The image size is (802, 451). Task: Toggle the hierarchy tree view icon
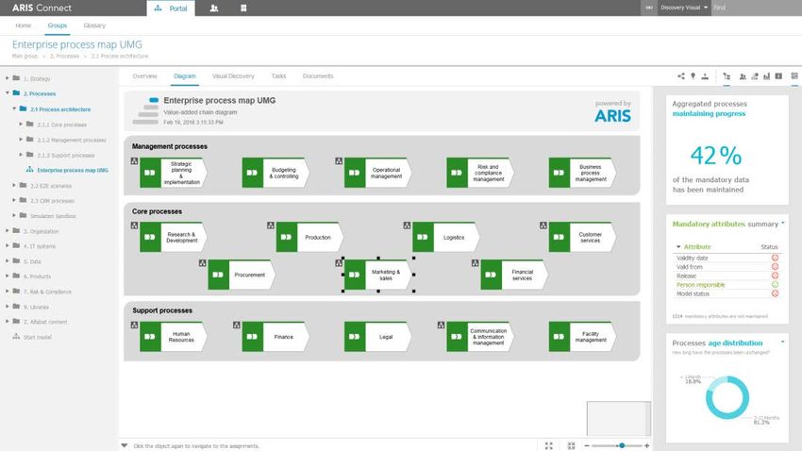click(727, 76)
